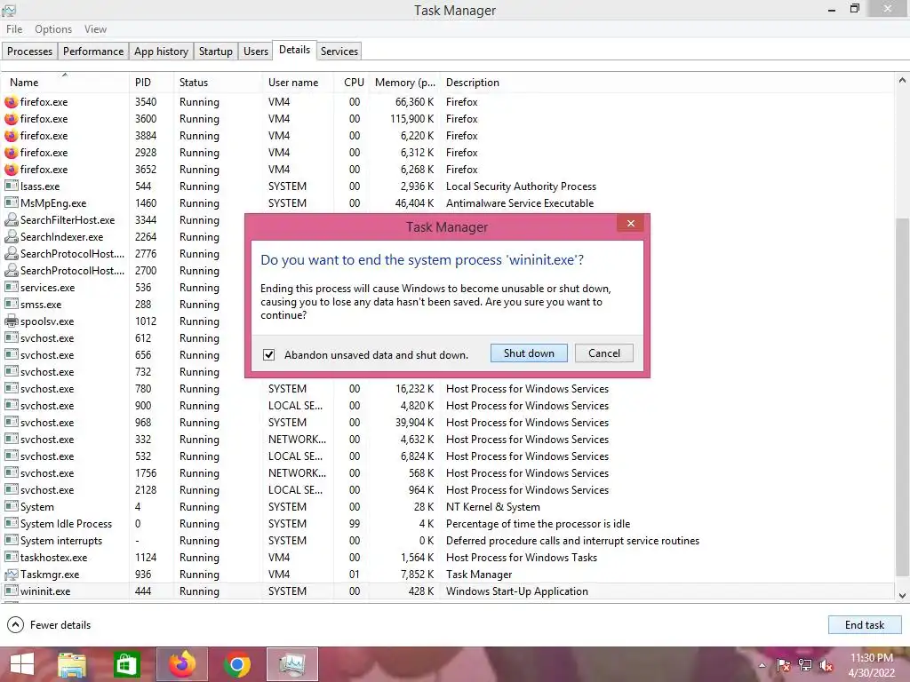This screenshot has width=910, height=682.
Task: Click the lsass.exe process icon
Action: (11, 186)
